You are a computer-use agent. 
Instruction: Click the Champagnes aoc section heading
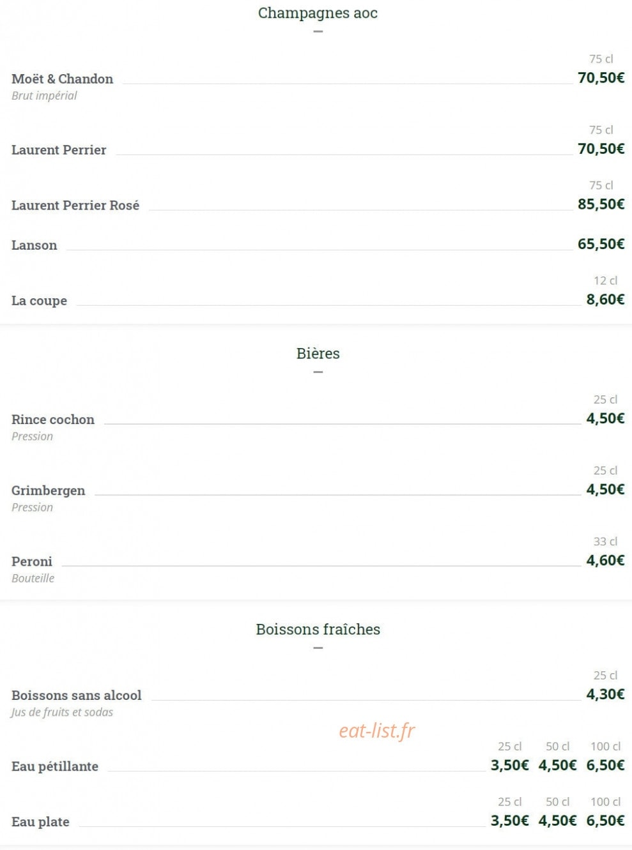click(x=318, y=13)
